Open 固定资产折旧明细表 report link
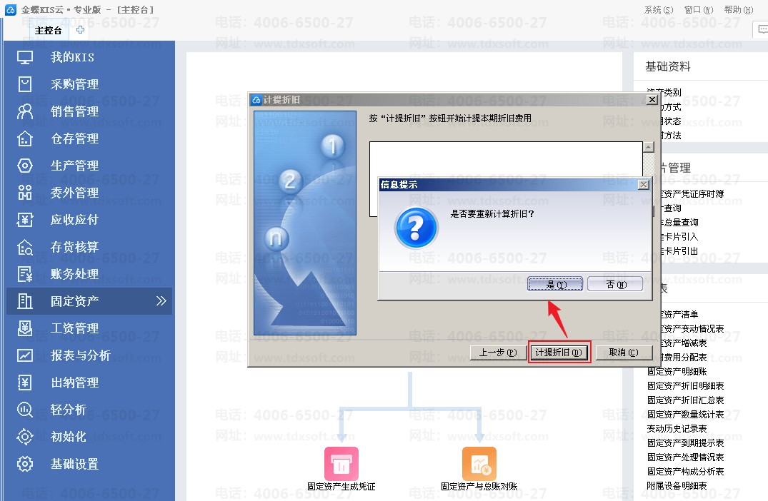Viewport: 768px width, 501px height. (685, 386)
